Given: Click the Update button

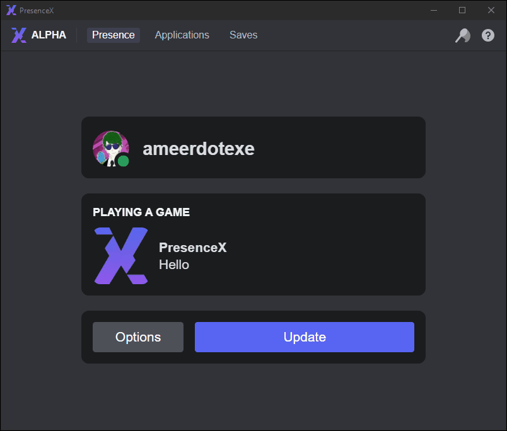Looking at the screenshot, I should pyautogui.click(x=304, y=336).
